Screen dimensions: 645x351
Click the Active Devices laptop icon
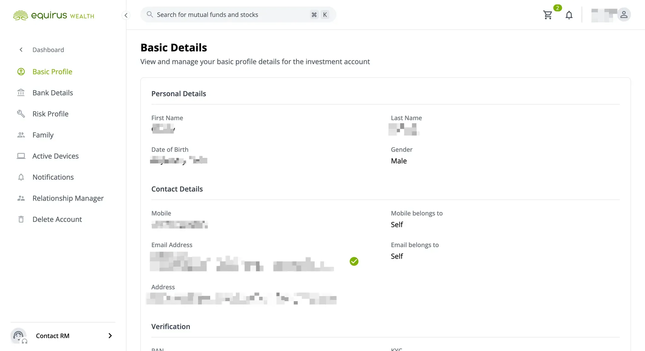tap(21, 156)
